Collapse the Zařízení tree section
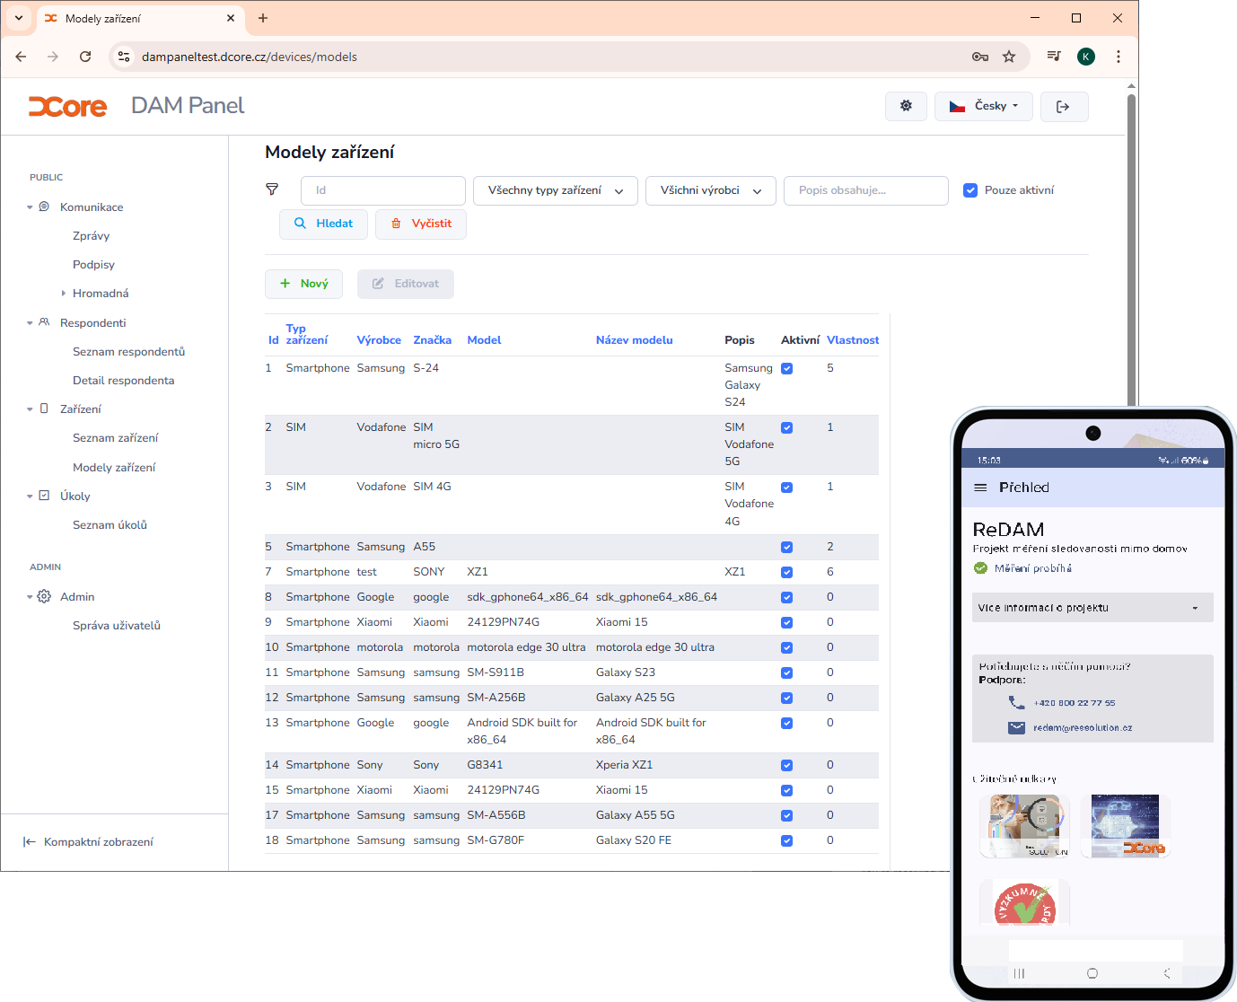 point(30,409)
